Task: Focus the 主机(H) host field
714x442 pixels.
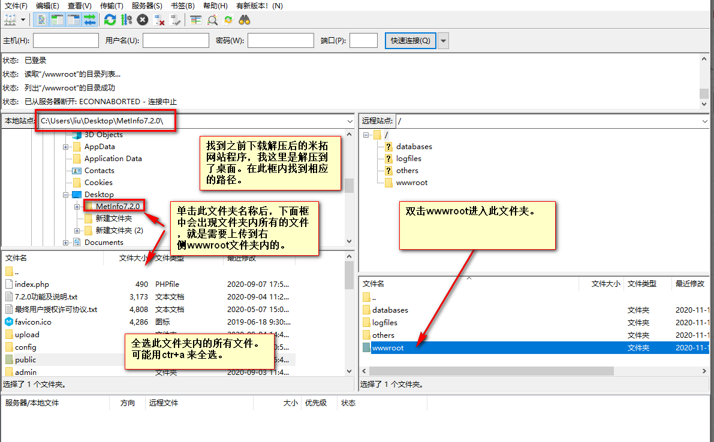Action: pyautogui.click(x=65, y=41)
